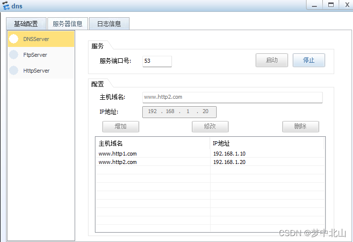Screen dimensions: 353x242
Task: Click the 增加 button
Action: 121,126
